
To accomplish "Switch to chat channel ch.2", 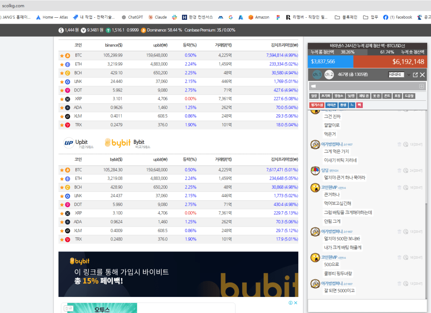I will [x=329, y=75].
